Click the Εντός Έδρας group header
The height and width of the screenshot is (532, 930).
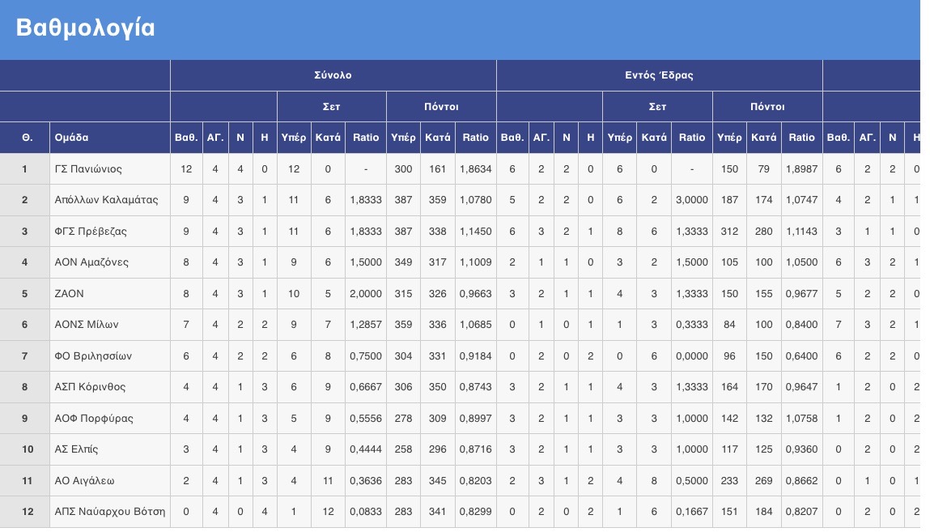click(659, 75)
